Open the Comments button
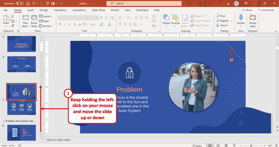This screenshot has height=147, width=279. click(266, 10)
